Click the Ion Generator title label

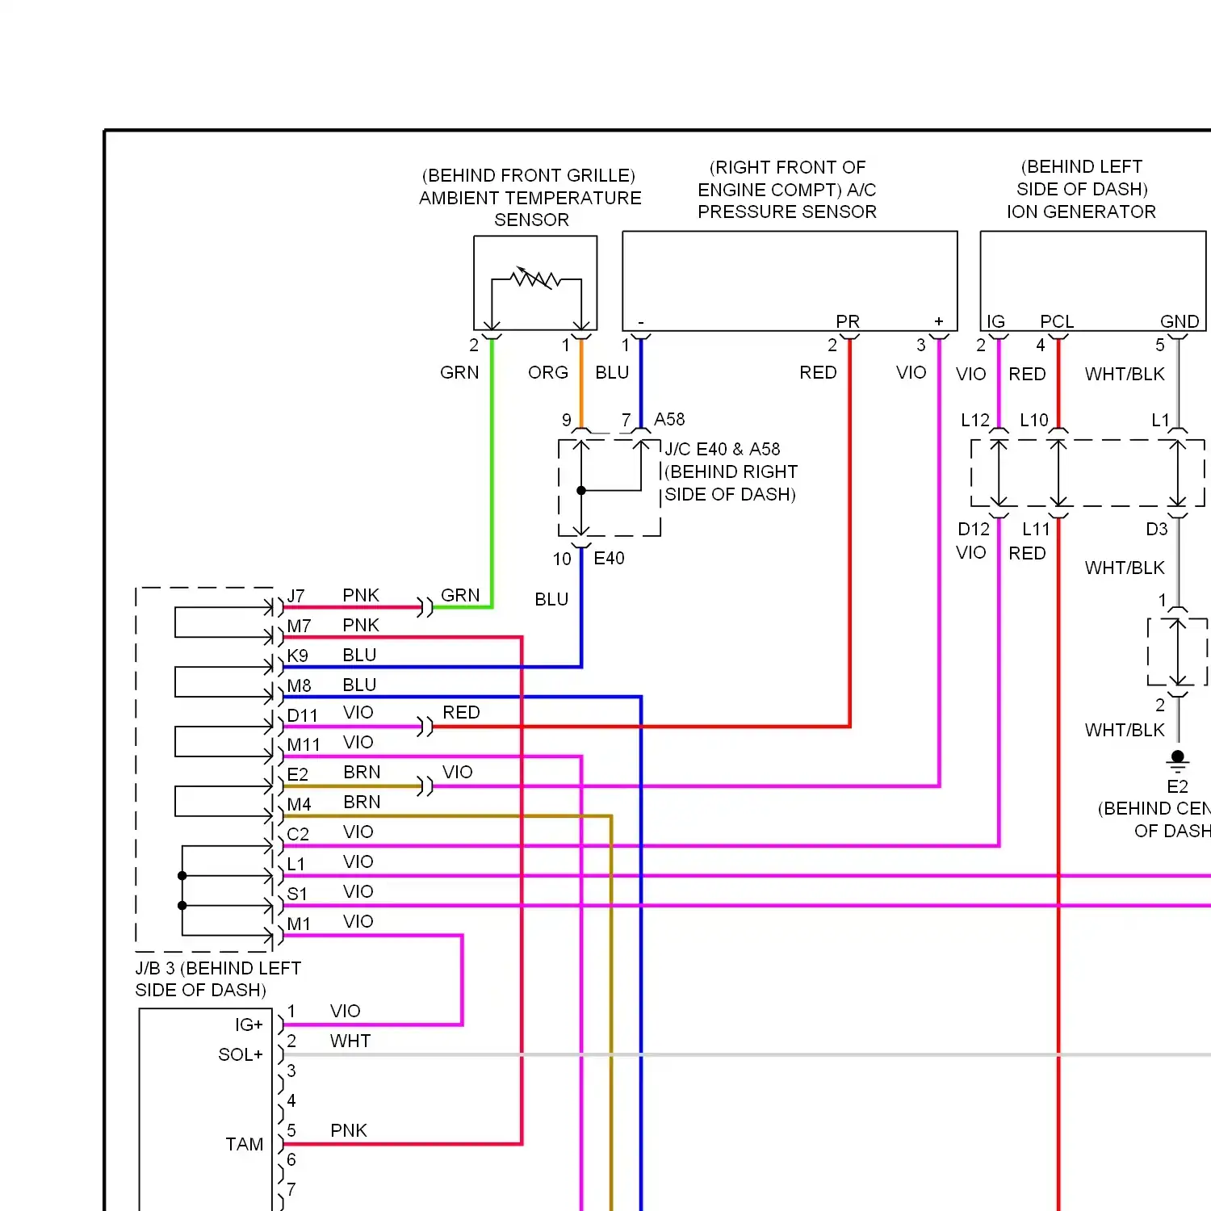point(1081,189)
